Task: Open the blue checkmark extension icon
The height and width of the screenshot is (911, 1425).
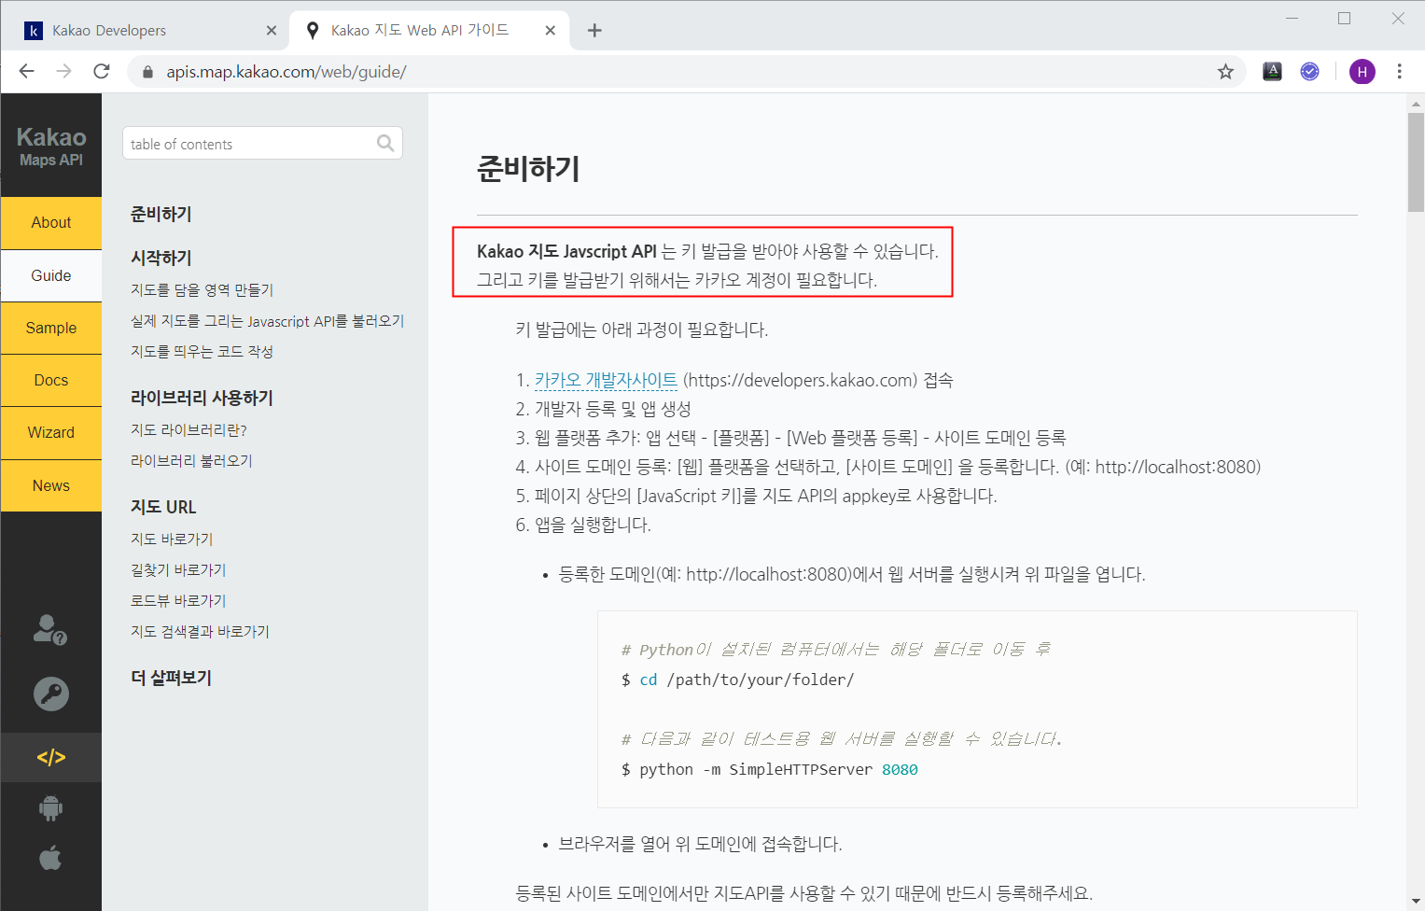Action: click(1309, 71)
